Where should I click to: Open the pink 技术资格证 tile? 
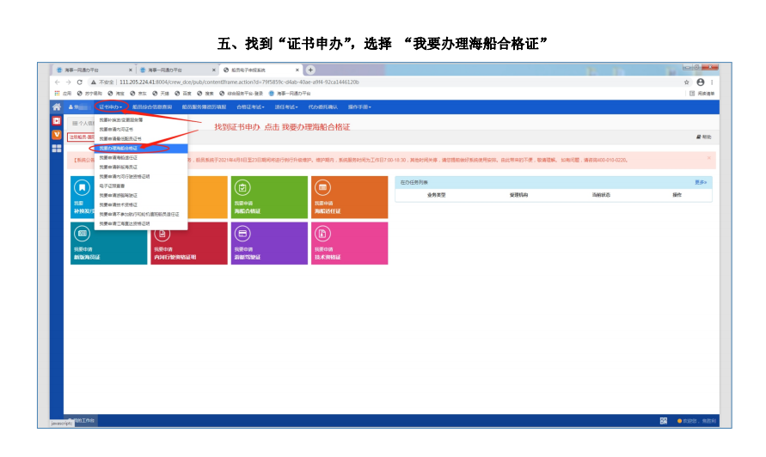tap(349, 243)
